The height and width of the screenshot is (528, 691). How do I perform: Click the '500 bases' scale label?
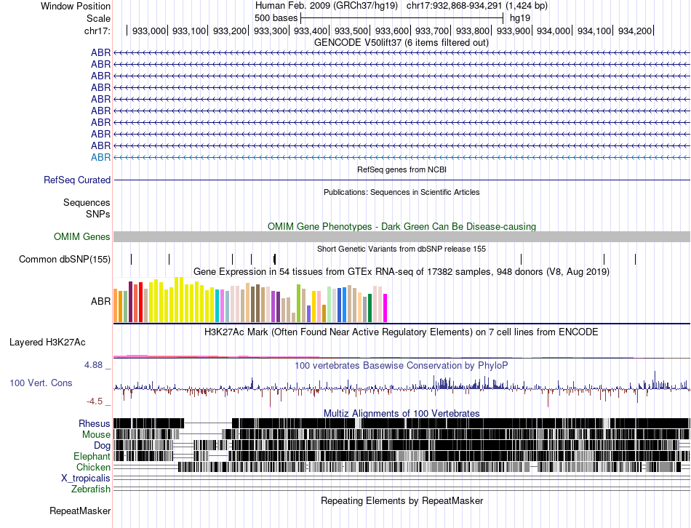276,18
